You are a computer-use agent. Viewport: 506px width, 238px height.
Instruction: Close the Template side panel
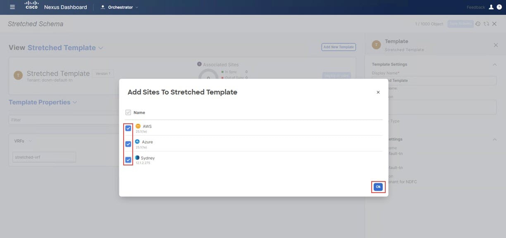496,45
